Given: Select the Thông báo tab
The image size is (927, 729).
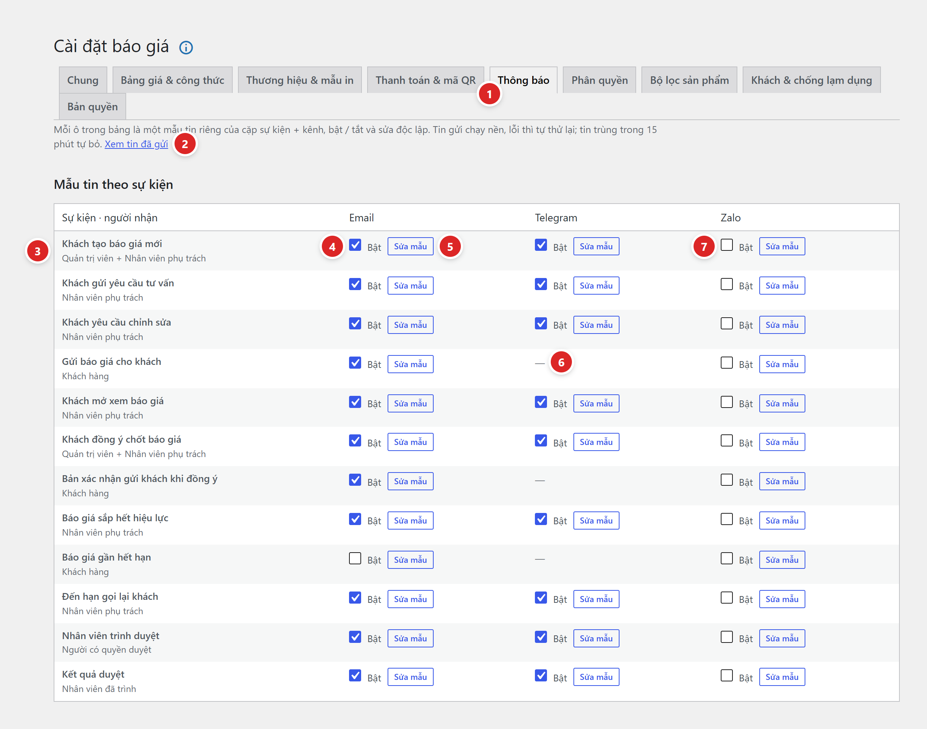Looking at the screenshot, I should [x=523, y=80].
